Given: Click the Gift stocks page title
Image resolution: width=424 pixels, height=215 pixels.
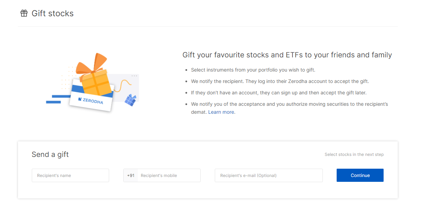Looking at the screenshot, I should (x=52, y=13).
